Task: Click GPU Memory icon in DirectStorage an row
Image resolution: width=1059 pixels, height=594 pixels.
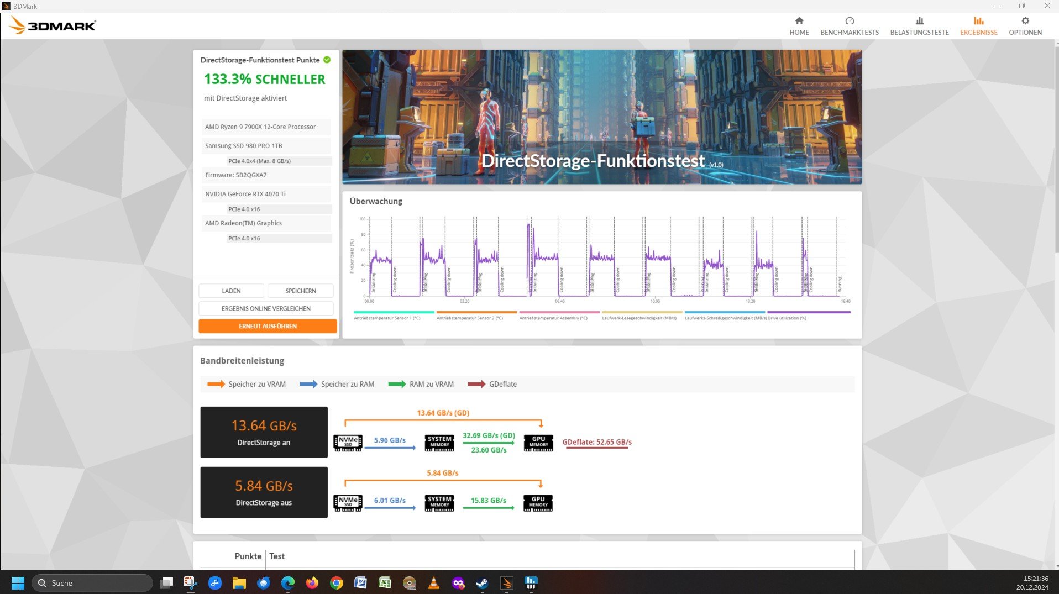Action: [538, 443]
